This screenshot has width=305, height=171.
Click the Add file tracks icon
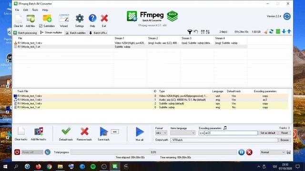[39, 132]
